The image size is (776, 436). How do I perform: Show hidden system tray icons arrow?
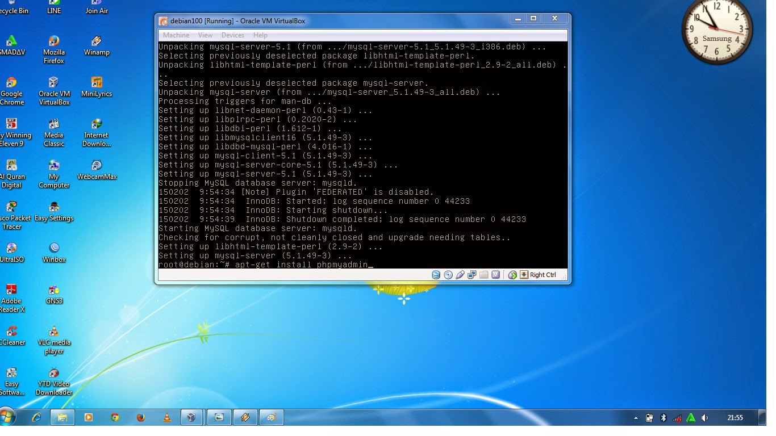point(636,418)
